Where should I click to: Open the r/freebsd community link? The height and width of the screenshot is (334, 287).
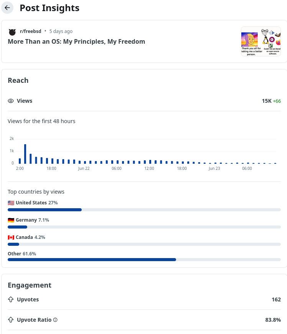coord(30,31)
